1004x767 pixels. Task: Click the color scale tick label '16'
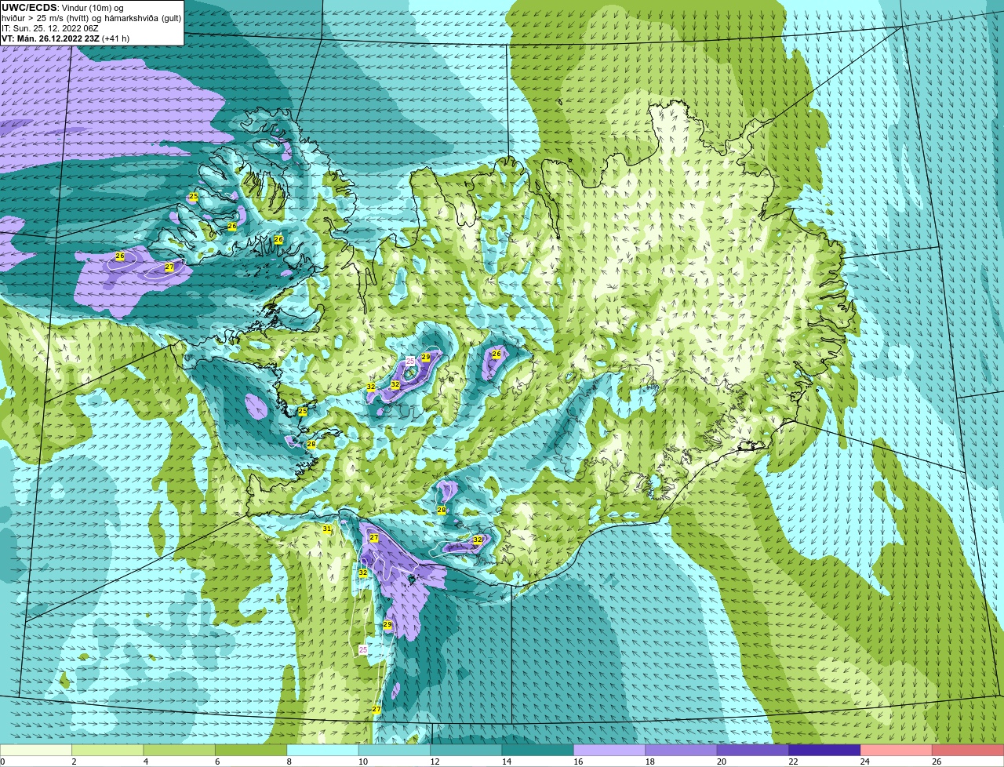(x=577, y=762)
